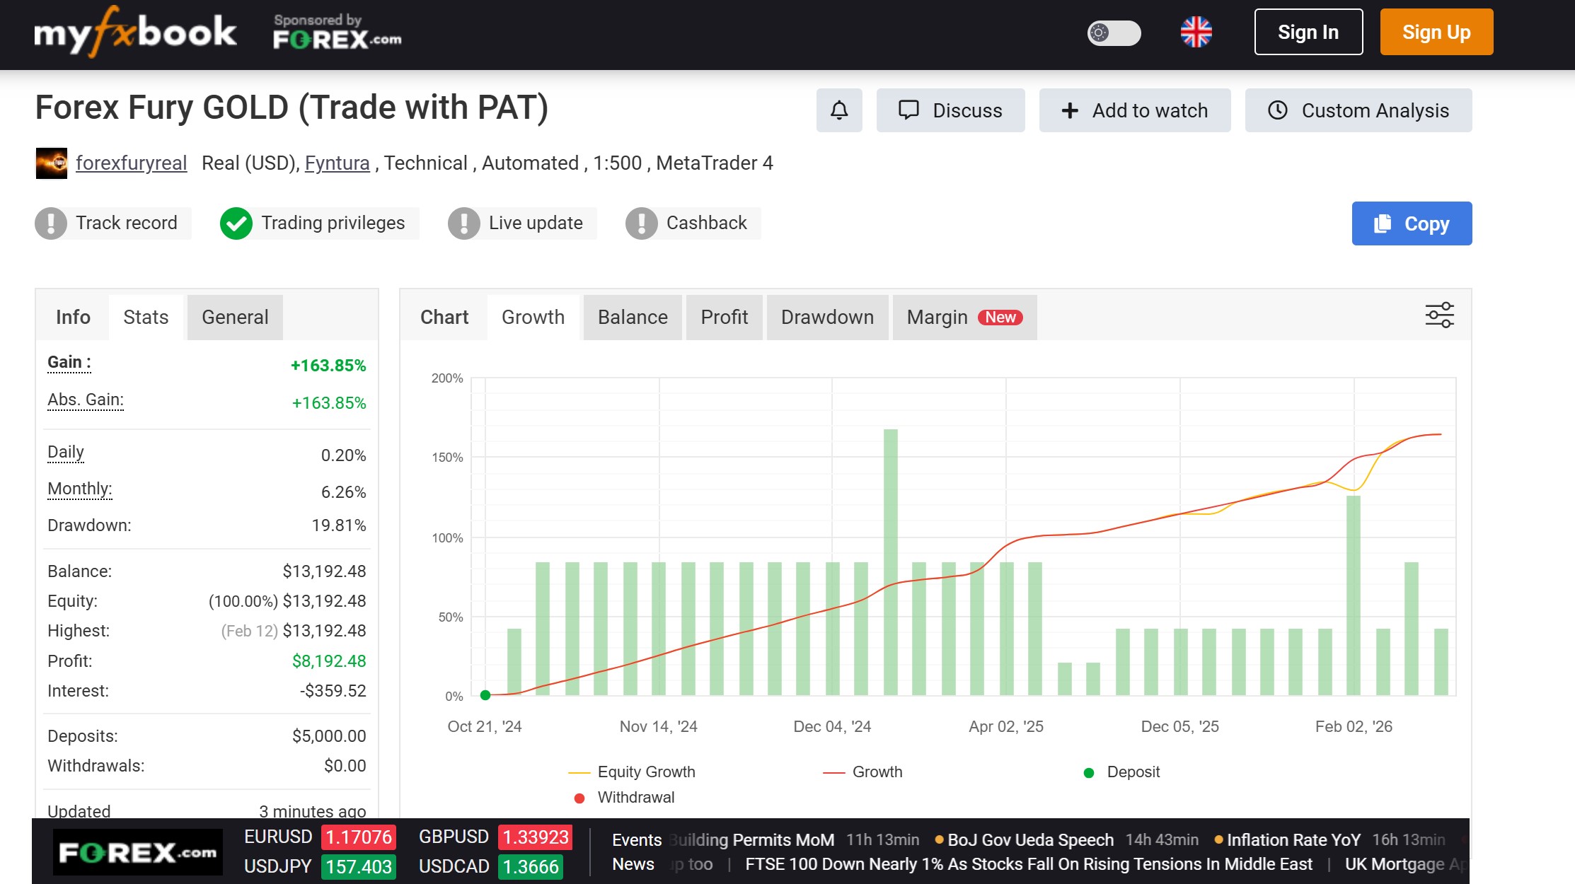Select the Drawdown chart tab
Image resolution: width=1575 pixels, height=884 pixels.
(827, 318)
